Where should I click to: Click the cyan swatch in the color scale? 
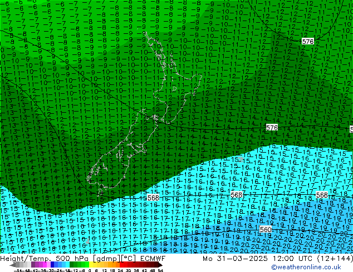67,265
